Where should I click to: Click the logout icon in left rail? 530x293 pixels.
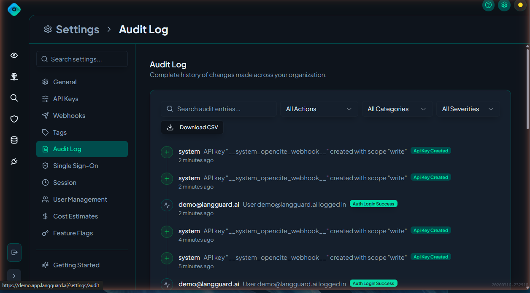14,252
